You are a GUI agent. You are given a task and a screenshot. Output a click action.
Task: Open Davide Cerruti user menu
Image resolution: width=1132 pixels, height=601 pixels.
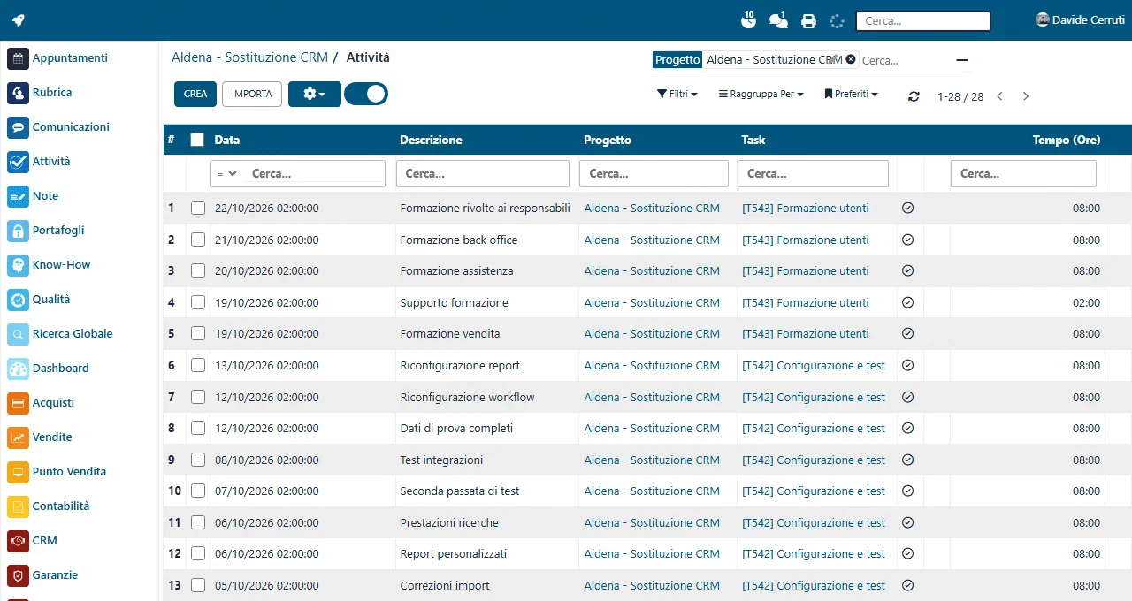[1080, 19]
